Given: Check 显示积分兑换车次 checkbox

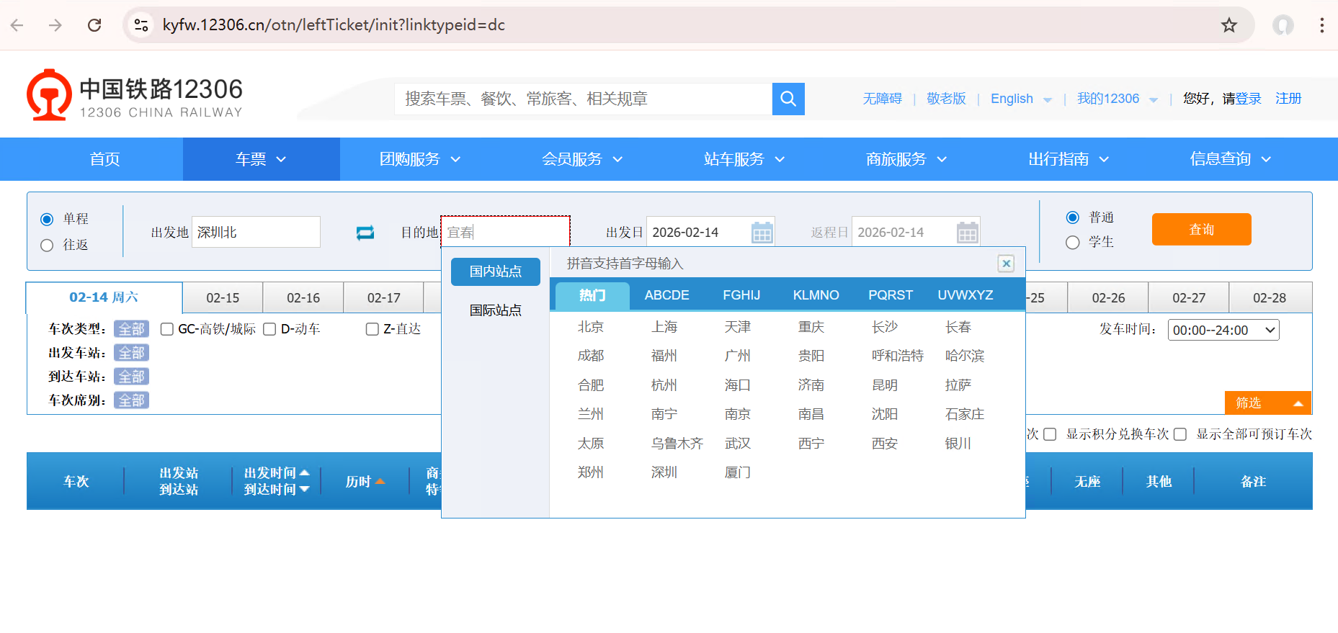Looking at the screenshot, I should coord(1050,434).
